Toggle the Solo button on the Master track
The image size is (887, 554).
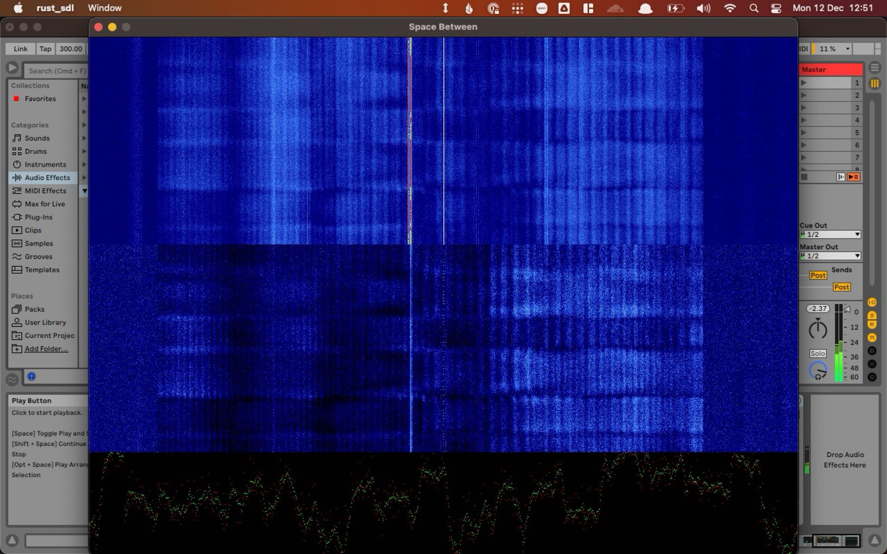coord(817,353)
